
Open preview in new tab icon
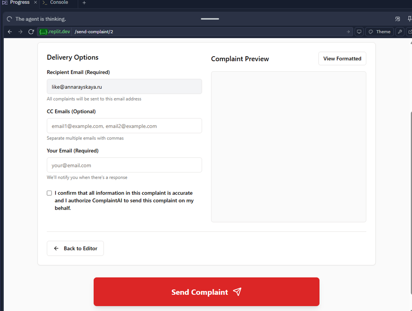409,32
